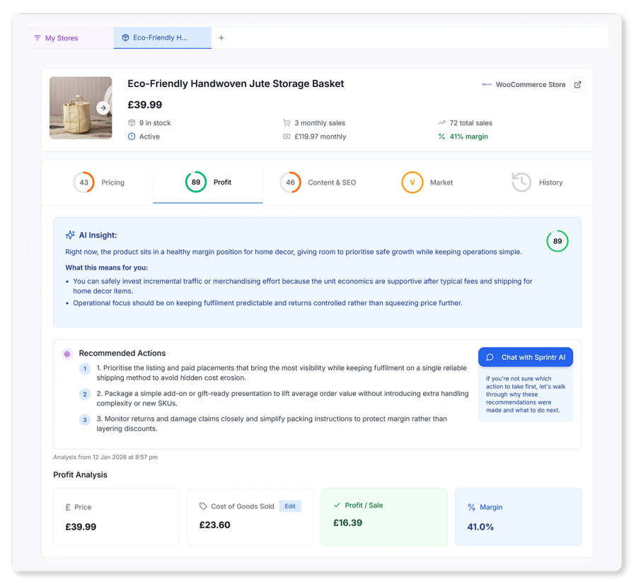
Task: Click the Chat with Sprintr AI button
Action: (x=526, y=357)
